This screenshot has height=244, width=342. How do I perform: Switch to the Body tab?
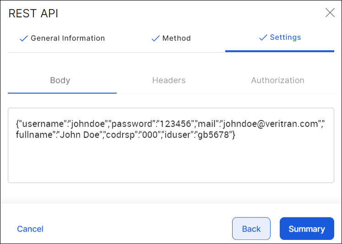point(60,80)
